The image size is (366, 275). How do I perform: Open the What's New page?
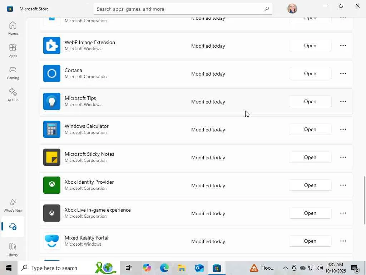point(13,205)
